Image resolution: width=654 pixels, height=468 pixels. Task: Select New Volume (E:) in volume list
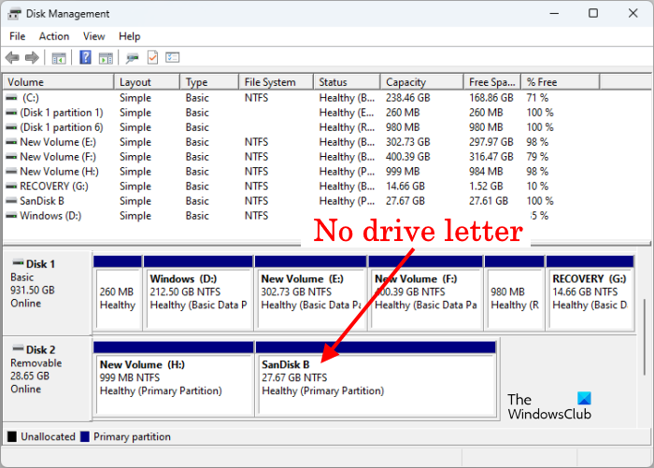point(279,142)
